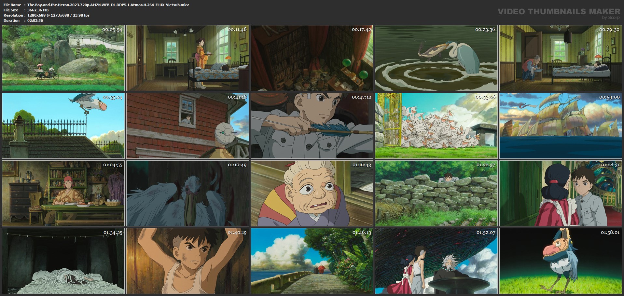
Task: Click the timestamp 00:05:54
Action: [112, 30]
